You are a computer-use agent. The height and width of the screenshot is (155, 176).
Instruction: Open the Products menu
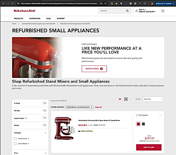19,18
